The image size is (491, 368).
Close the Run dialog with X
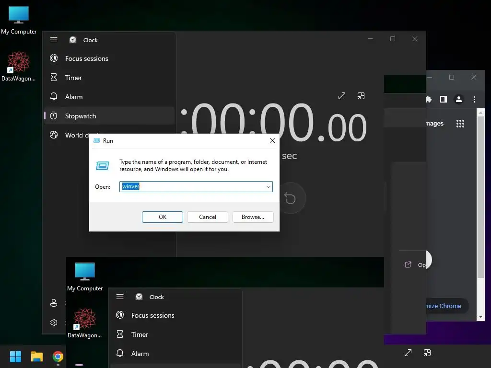point(272,140)
